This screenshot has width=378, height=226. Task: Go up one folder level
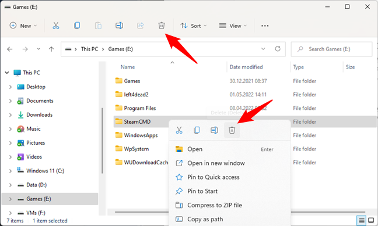(x=51, y=49)
